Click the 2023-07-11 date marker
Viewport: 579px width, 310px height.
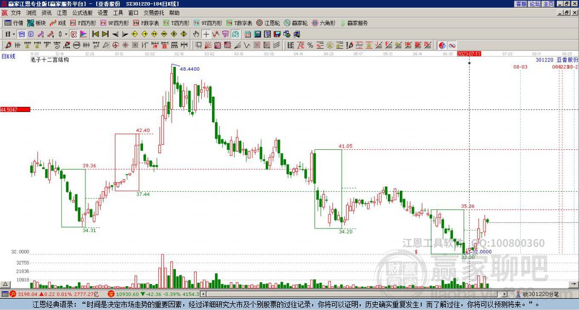(x=469, y=54)
